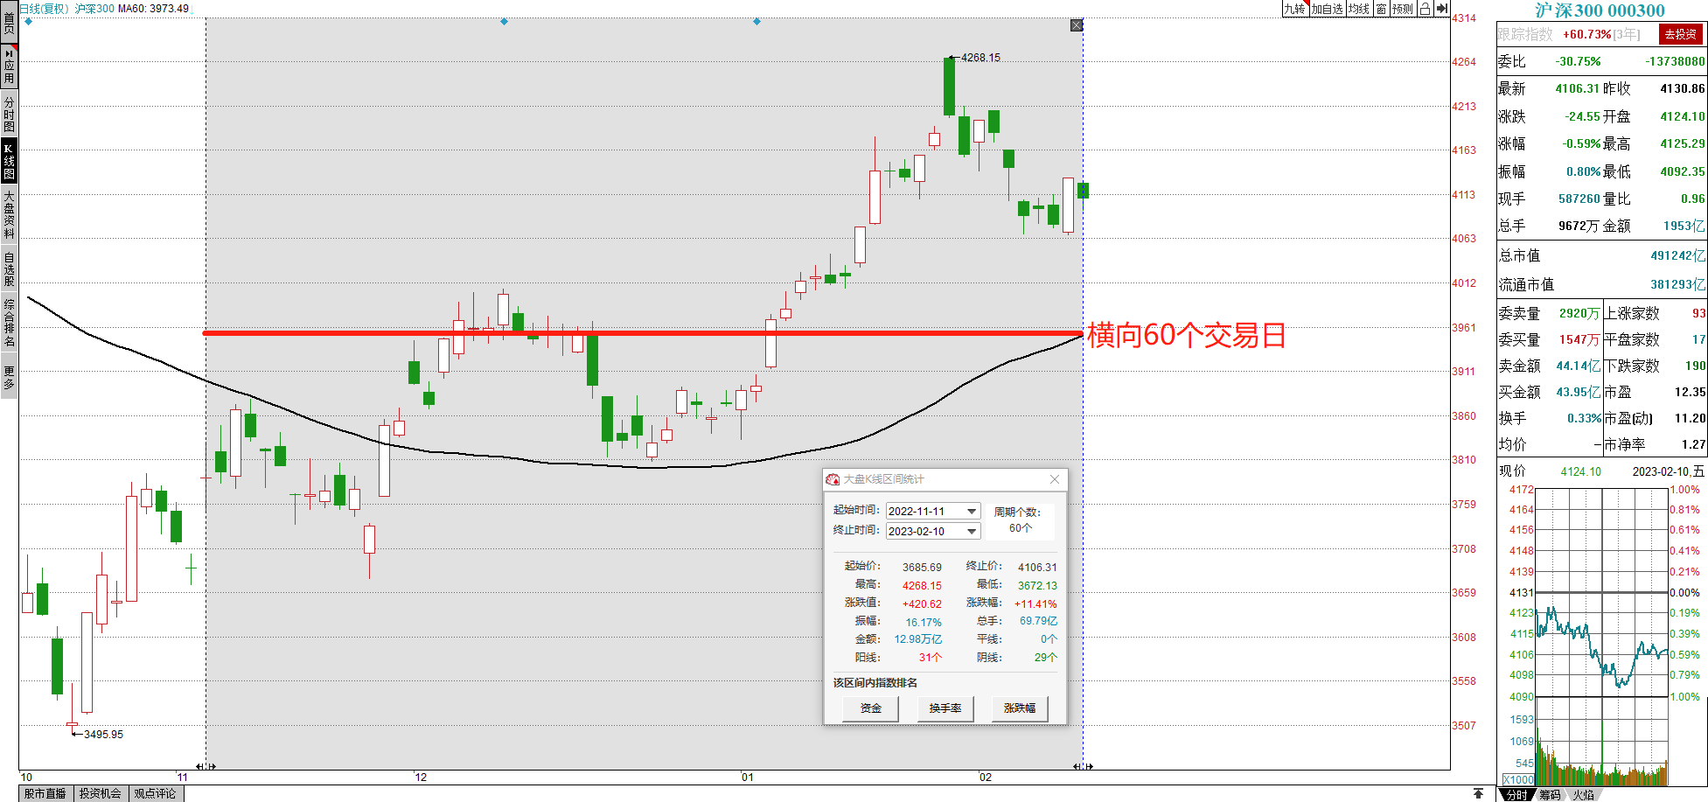This screenshot has height=802, width=1708.
Task: Close the gray selection region overlay
Action: click(x=1077, y=25)
